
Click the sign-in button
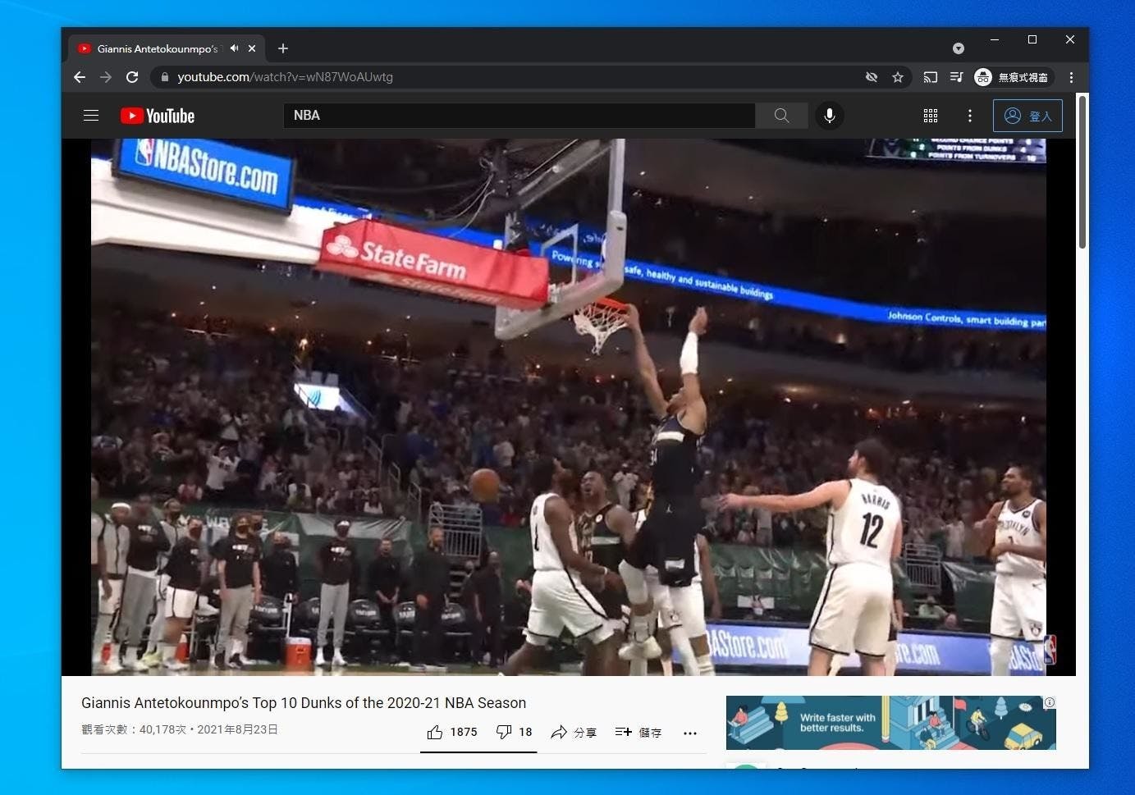(x=1027, y=116)
